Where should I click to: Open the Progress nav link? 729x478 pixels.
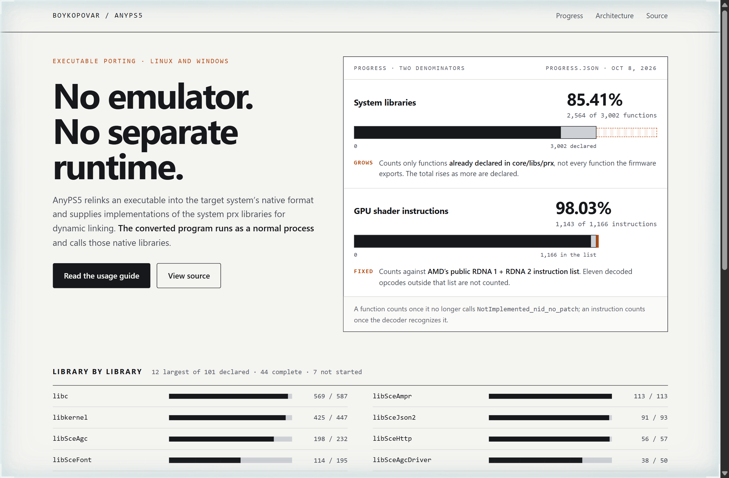(569, 16)
